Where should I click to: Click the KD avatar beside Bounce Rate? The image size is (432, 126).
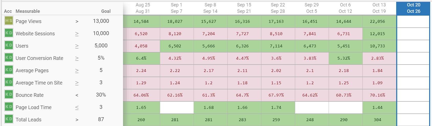(x=9, y=94)
